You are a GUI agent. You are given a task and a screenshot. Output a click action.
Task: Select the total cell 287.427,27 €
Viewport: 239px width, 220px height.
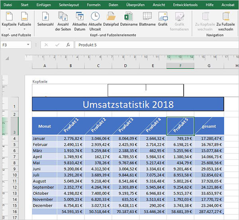point(209,212)
